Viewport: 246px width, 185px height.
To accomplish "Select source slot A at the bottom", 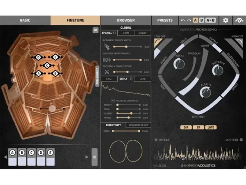I will (12, 157).
